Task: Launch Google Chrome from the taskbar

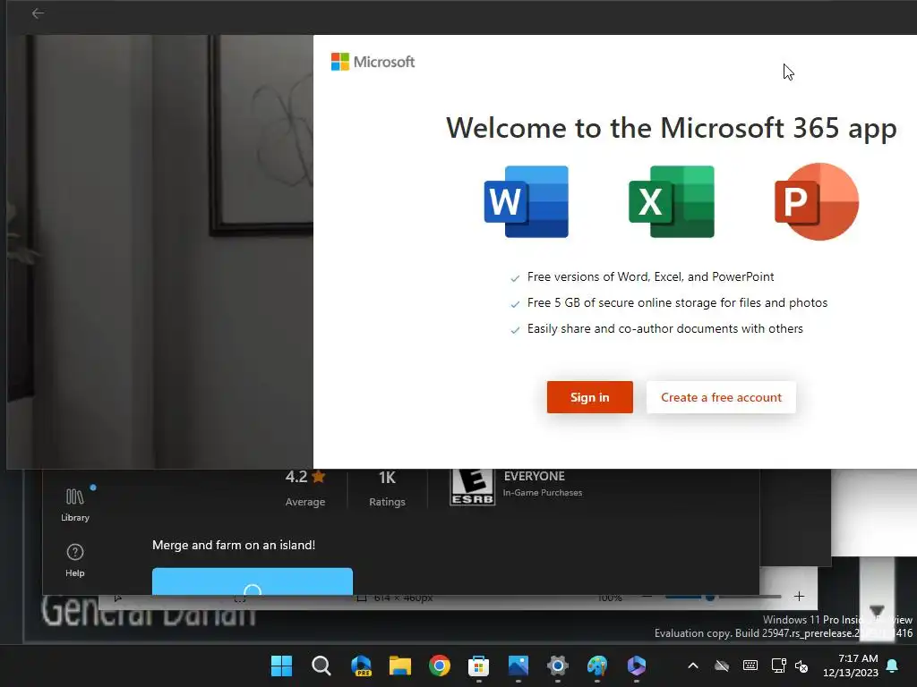Action: click(x=439, y=666)
